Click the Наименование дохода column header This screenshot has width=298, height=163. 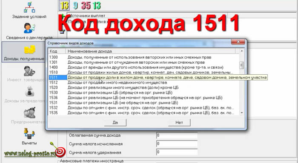point(150,51)
